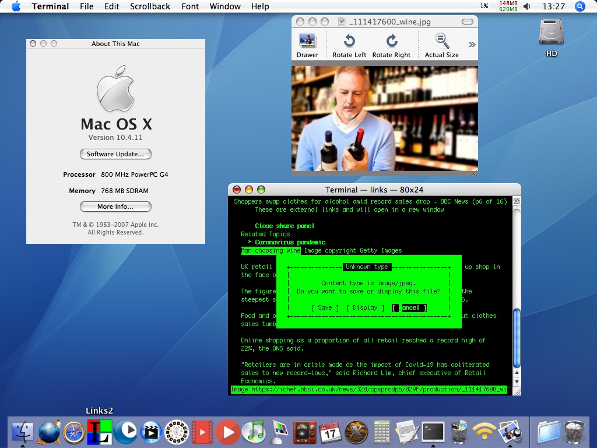Click Software Update button in About This Mac
The image size is (597, 448).
(115, 154)
